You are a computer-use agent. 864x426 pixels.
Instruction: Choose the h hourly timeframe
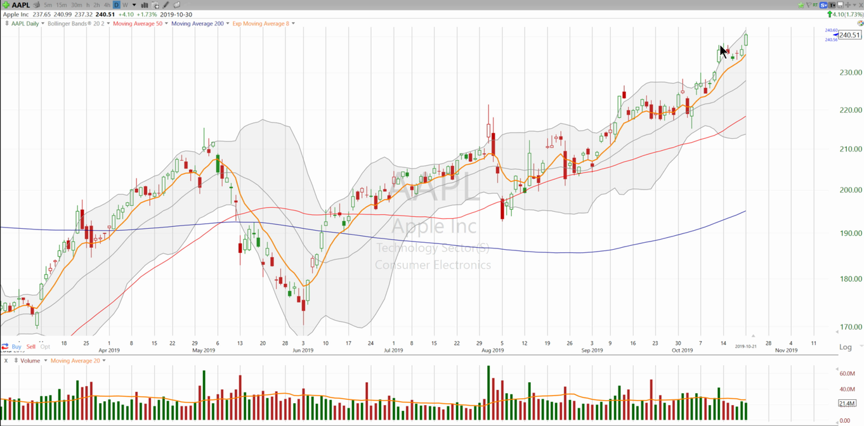88,5
